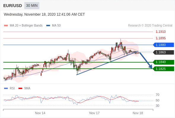Toggle the MA 20 + Bollinger Bands legend
Screen dimensions: 175x118
(x=23, y=26)
